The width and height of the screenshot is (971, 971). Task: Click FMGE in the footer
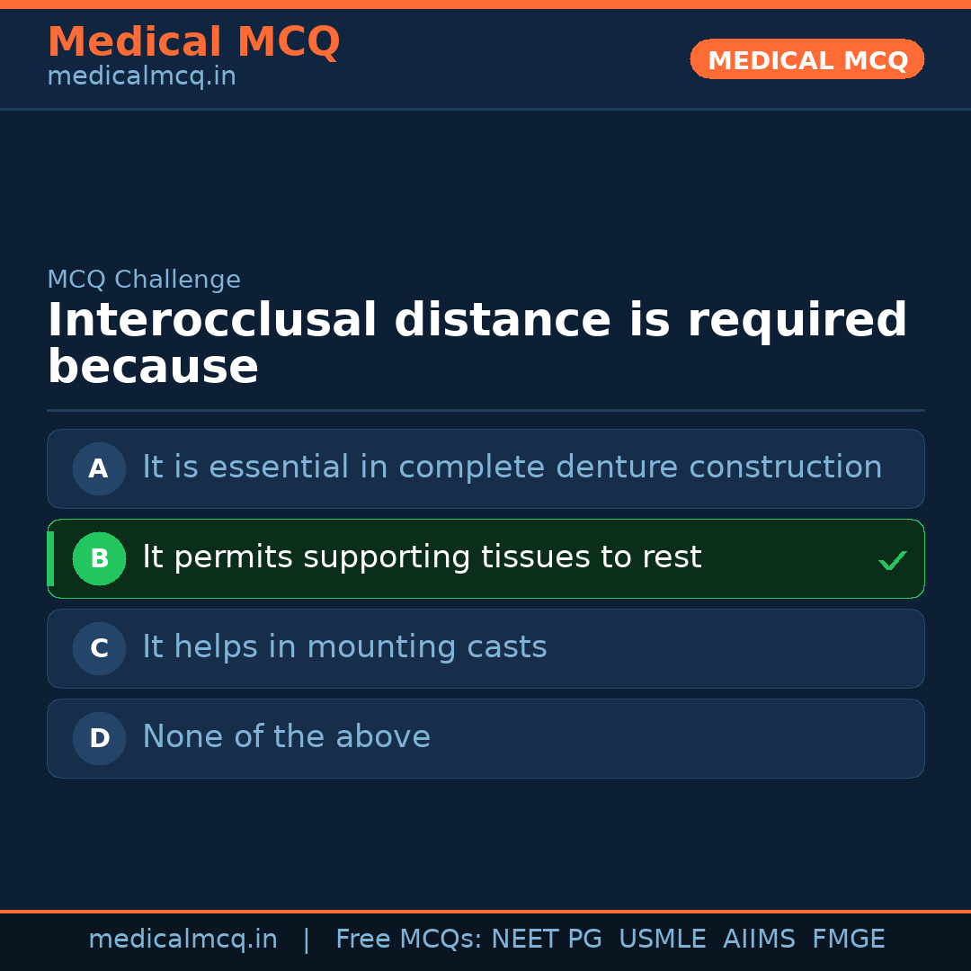(x=848, y=940)
